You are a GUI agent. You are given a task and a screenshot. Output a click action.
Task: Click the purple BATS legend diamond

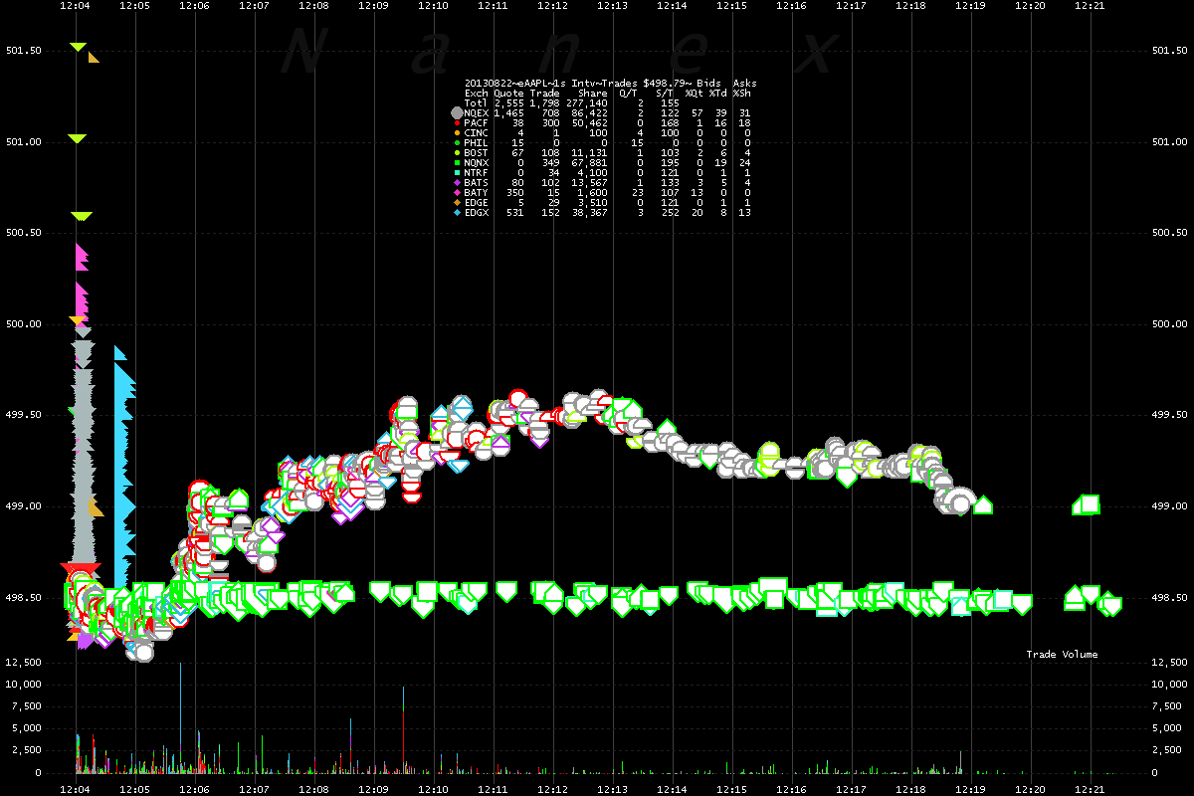click(457, 182)
